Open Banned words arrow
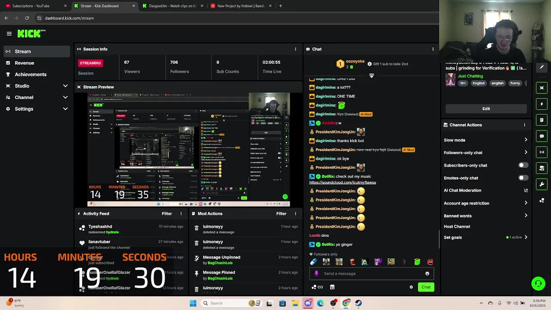Image resolution: width=551 pixels, height=310 pixels. 526,216
